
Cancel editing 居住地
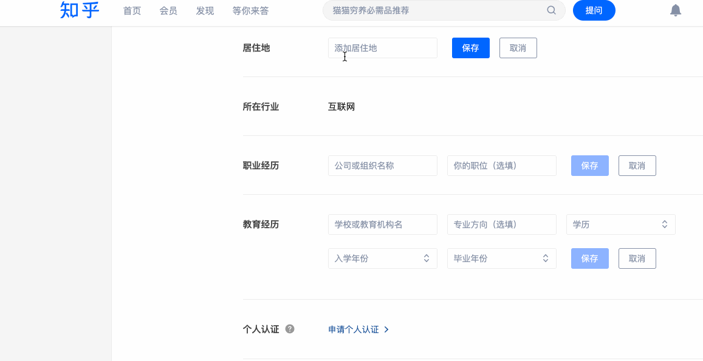click(518, 48)
